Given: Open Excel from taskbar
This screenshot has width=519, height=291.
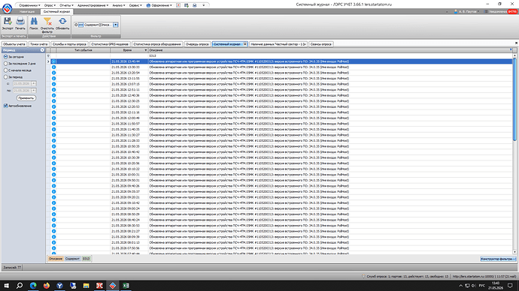Looking at the screenshot, I should (126, 286).
